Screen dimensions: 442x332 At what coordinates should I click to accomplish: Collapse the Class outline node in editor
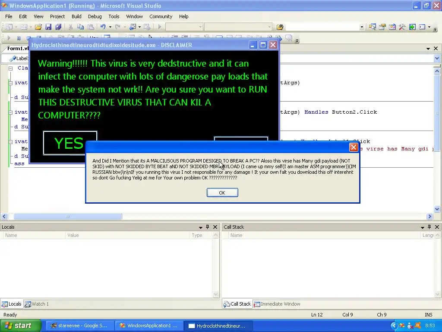coord(10,68)
